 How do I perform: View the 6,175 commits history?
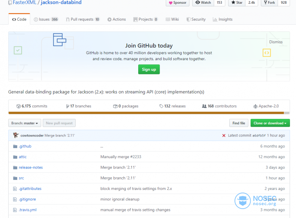tap(32, 106)
